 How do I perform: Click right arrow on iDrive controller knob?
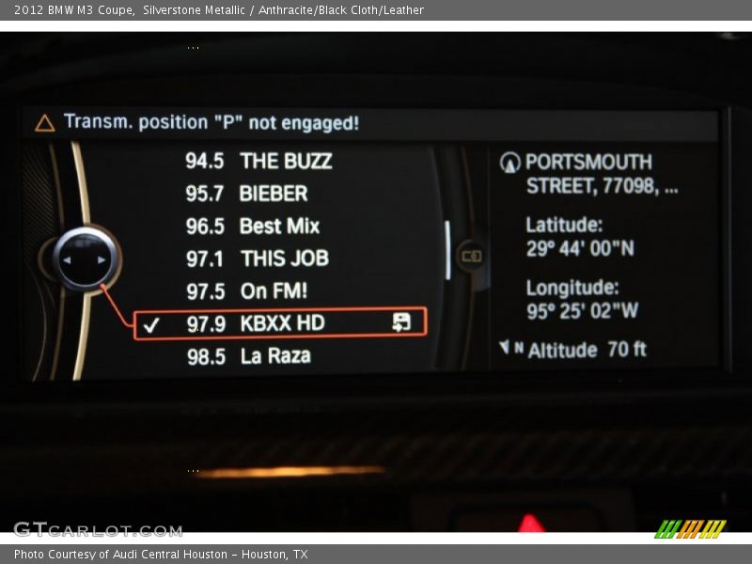(102, 260)
